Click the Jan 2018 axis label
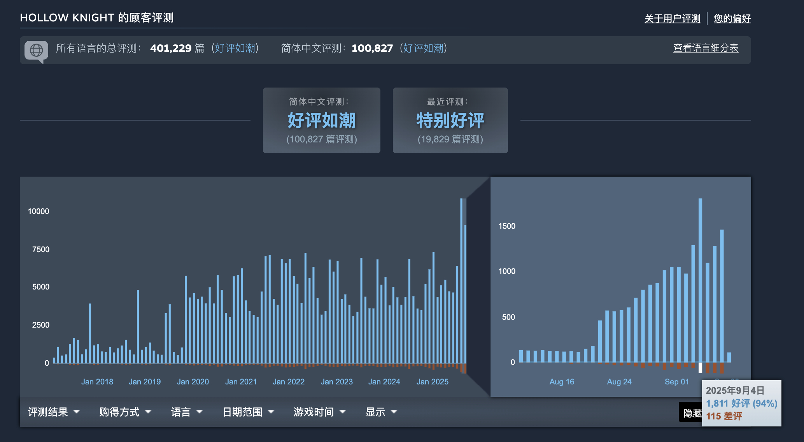This screenshot has height=442, width=804. (97, 382)
